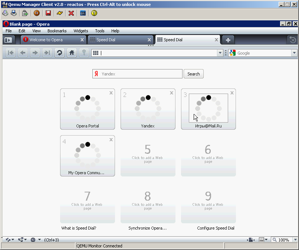The height and width of the screenshot is (250, 299).
Task: Click the red X stop icon
Action: 71,13
